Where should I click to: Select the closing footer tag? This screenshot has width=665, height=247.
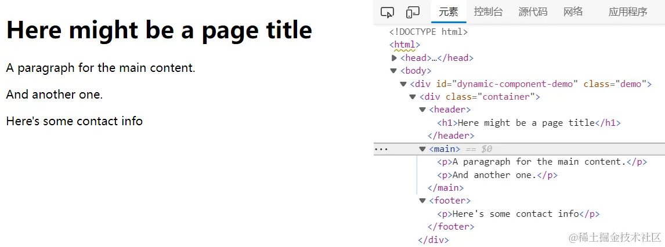pos(451,227)
